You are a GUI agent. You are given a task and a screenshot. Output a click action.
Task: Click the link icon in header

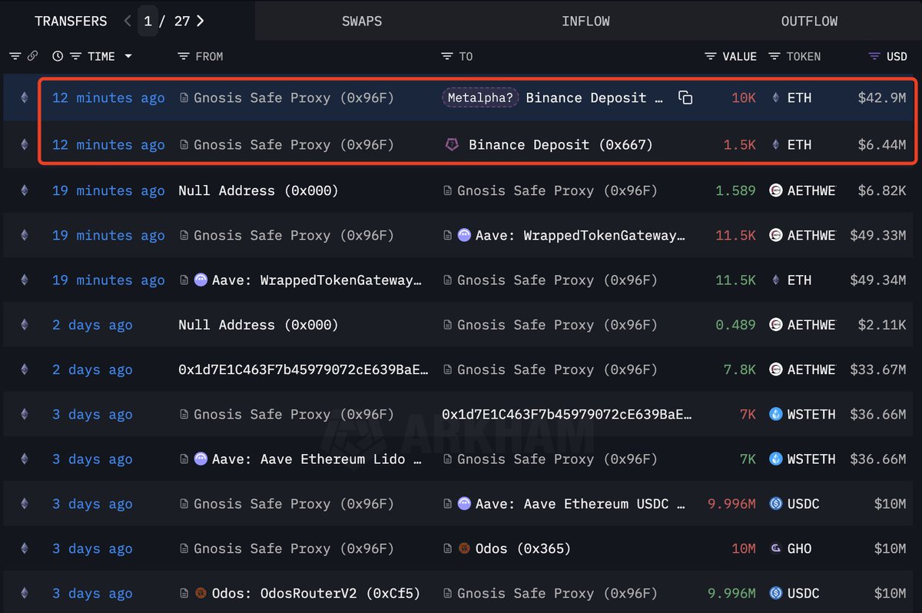[32, 56]
